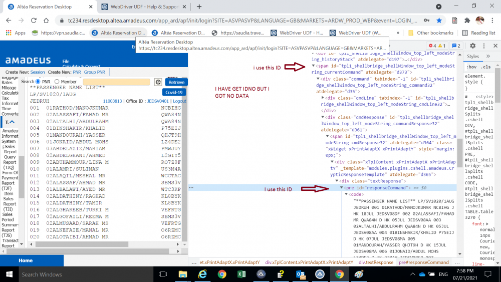Open the Other bookmarks folder
Image resolution: width=501 pixels, height=282 pixels.
[x=431, y=33]
